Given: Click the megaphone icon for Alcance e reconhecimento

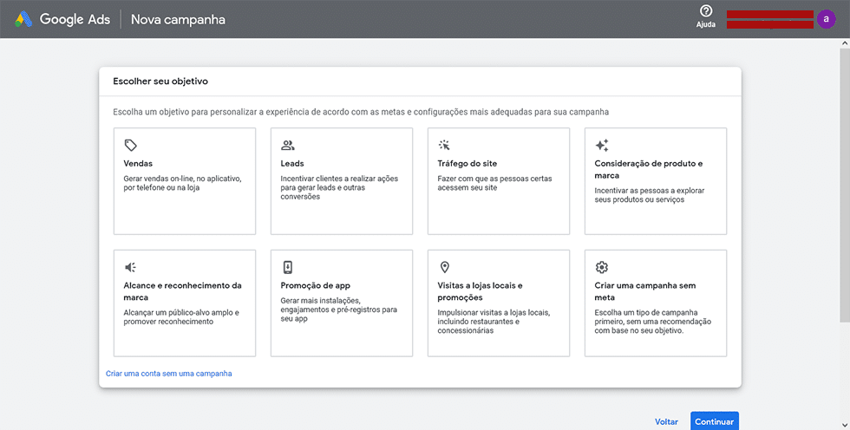Looking at the screenshot, I should click(131, 267).
